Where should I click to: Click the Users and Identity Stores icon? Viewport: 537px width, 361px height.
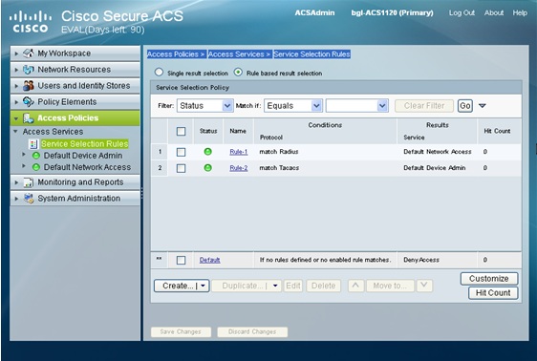(x=28, y=86)
